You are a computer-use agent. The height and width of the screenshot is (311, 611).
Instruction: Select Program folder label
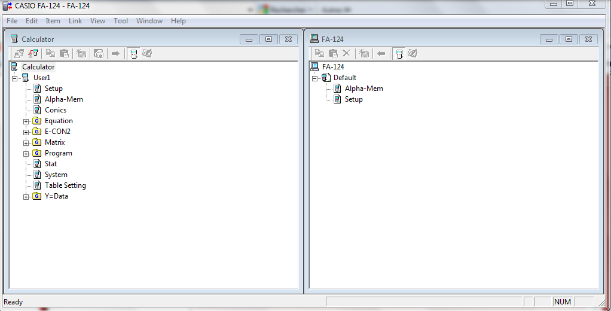click(58, 153)
